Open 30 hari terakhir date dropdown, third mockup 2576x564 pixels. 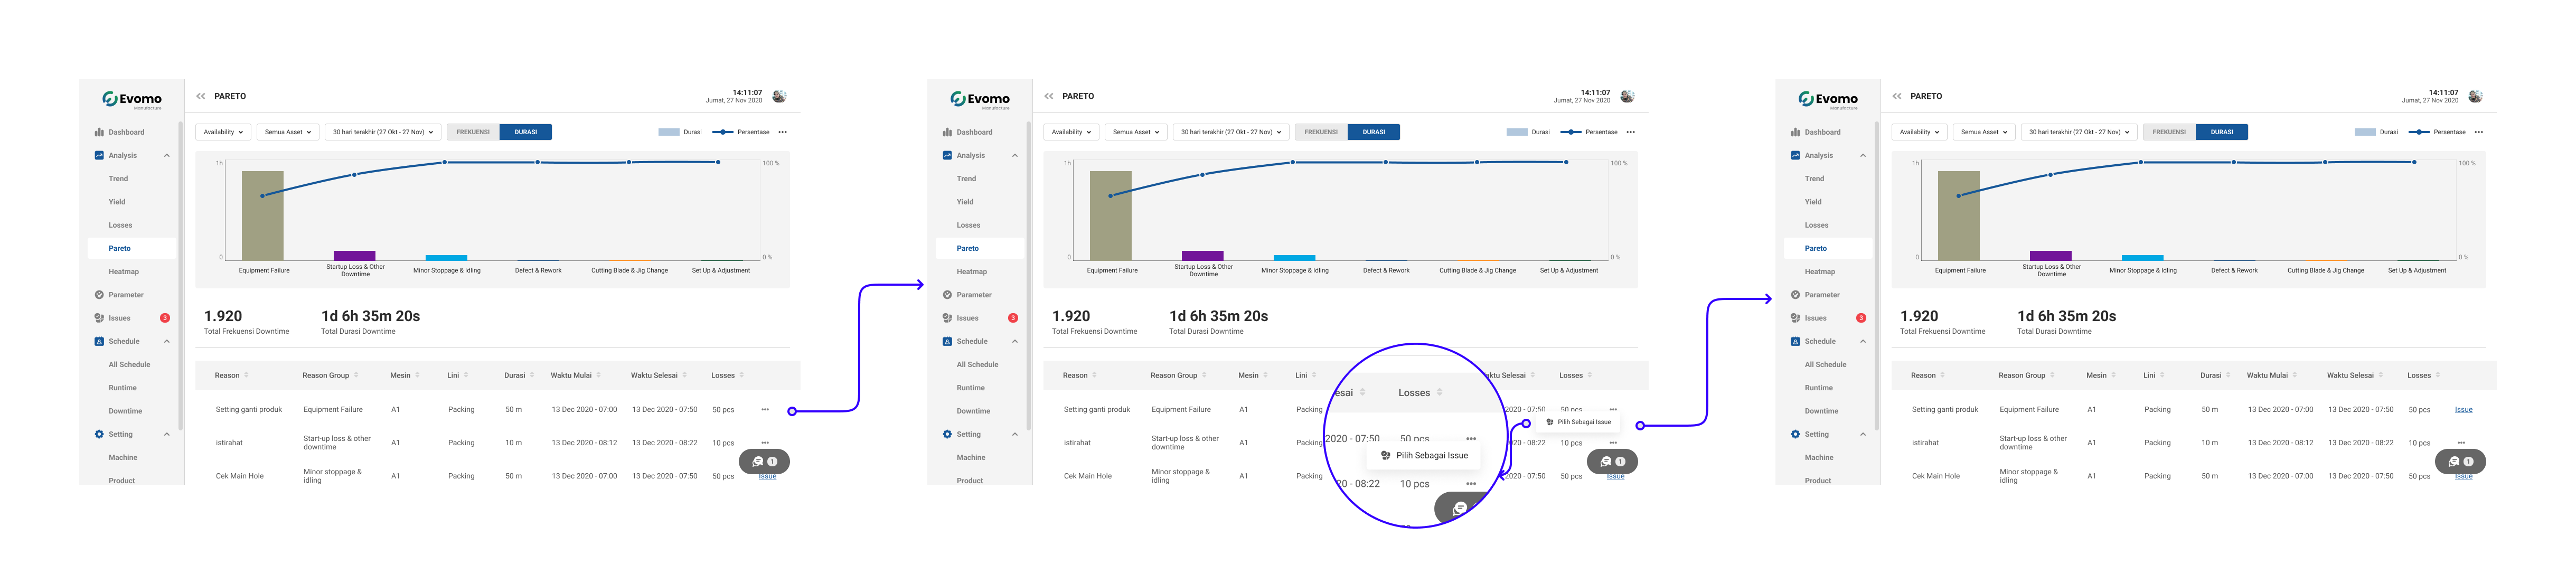2079,132
